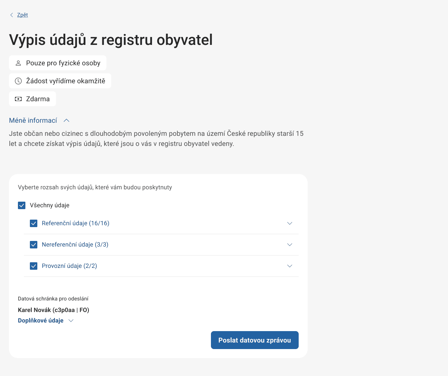The width and height of the screenshot is (448, 376).
Task: Click the chevron-up icon near Méně informací
Action: tap(66, 120)
